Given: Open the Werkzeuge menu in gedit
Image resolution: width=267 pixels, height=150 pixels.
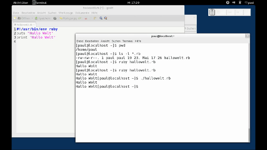Looking at the screenshot, I should [66, 13].
